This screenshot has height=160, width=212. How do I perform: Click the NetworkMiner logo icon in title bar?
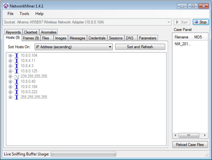coord(6,6)
